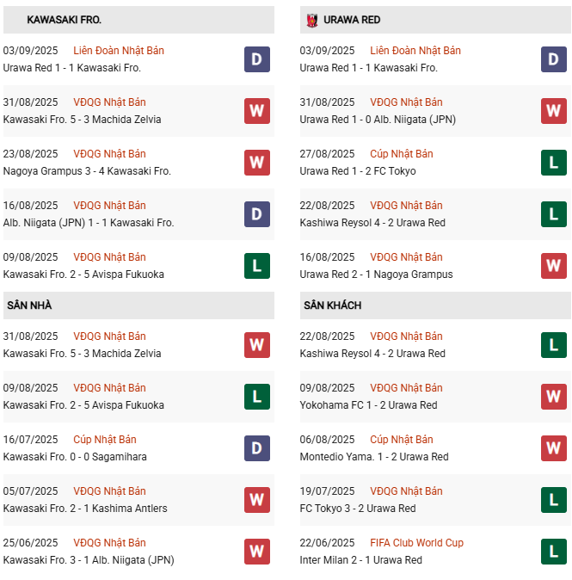Click loss badge for Kawasaki vs Avispa Fukuoka
This screenshot has height=580, width=572.
click(256, 266)
